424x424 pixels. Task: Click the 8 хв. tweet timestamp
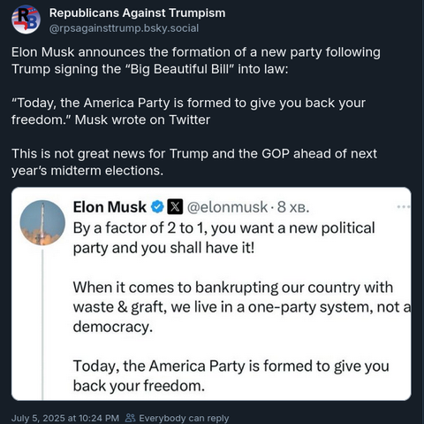[293, 207]
